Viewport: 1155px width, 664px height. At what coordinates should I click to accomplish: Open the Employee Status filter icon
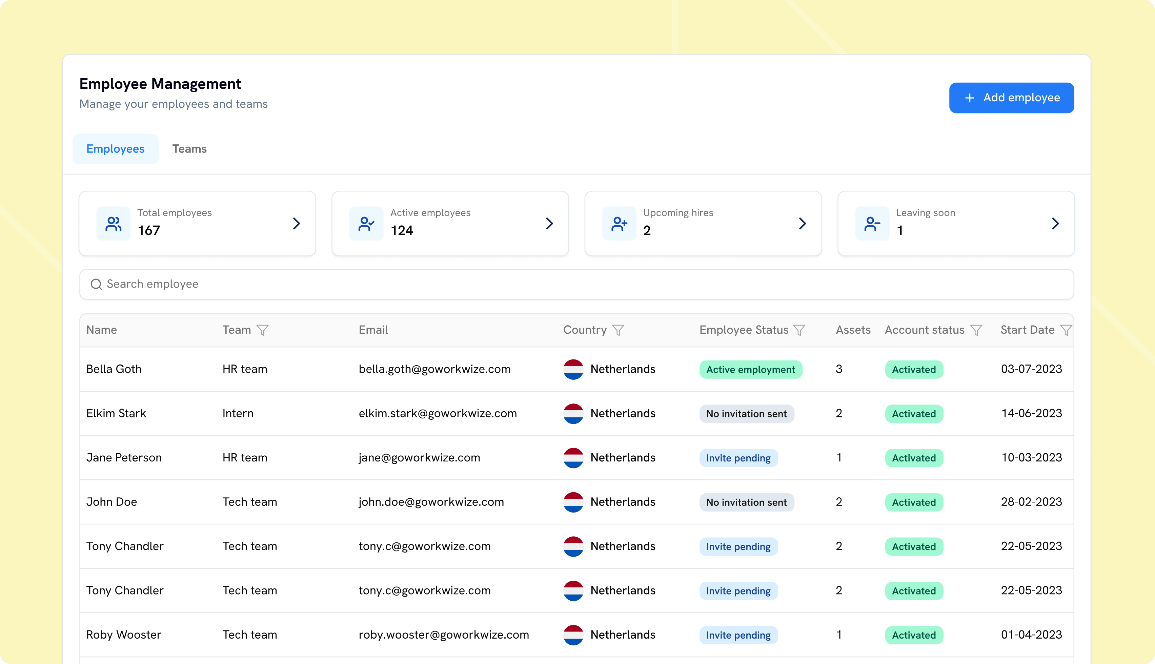(799, 330)
